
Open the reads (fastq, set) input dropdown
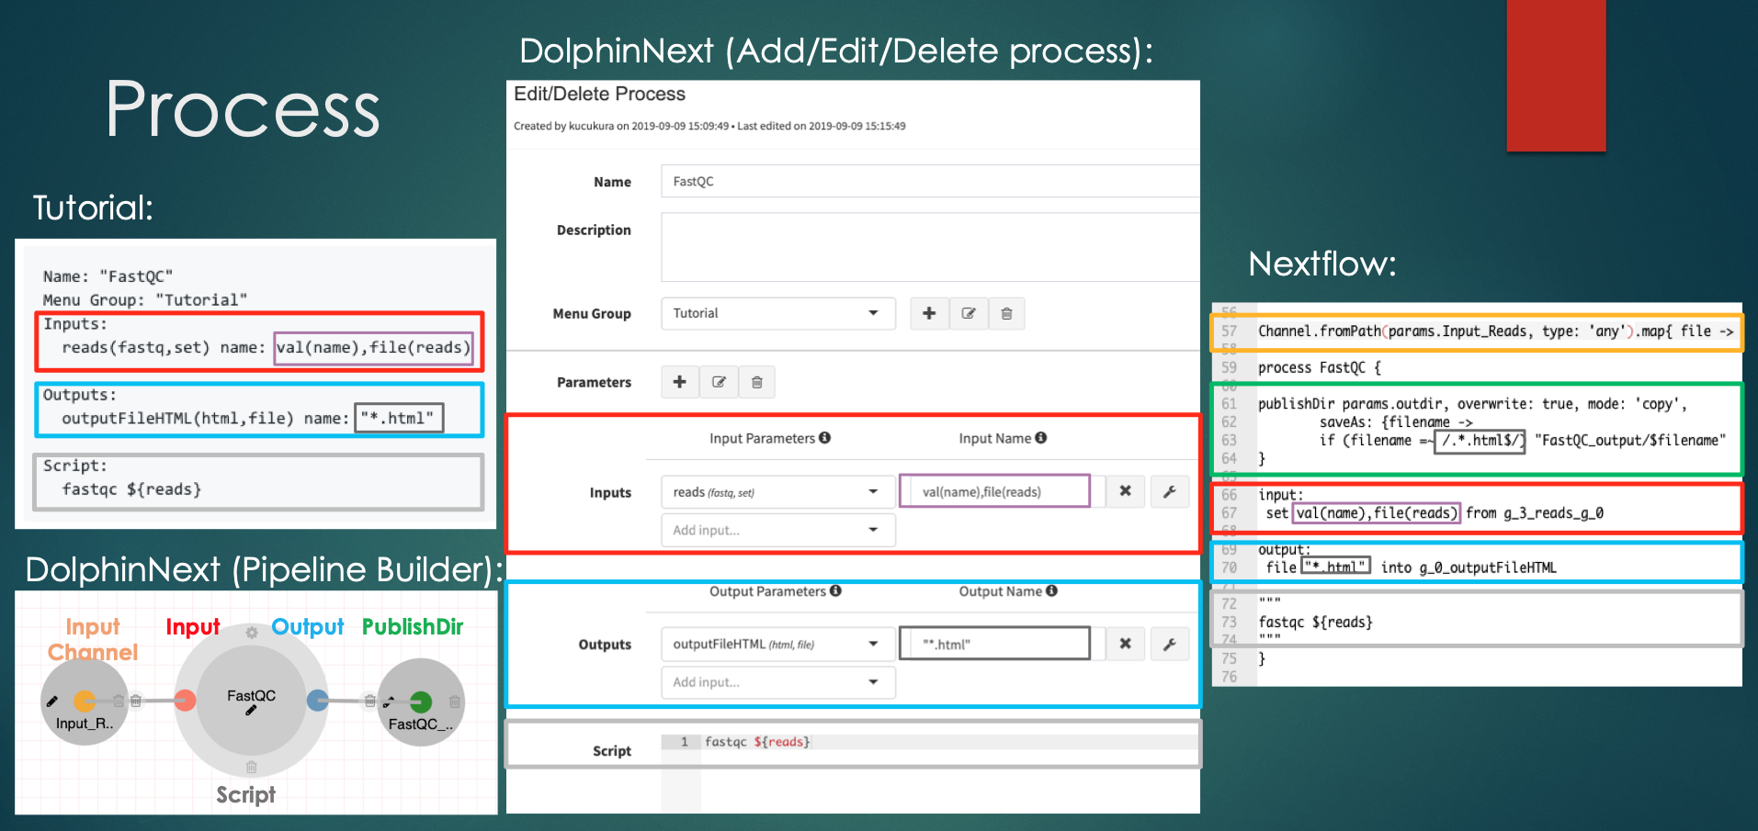[x=777, y=492]
